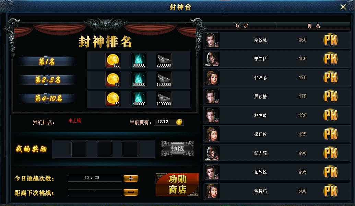Click the 2000000 silver ingot reward icon
This screenshot has height=206, width=355.
click(x=164, y=60)
